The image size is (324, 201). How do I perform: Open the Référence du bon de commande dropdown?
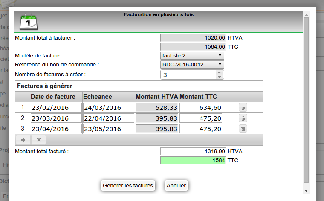click(x=192, y=65)
